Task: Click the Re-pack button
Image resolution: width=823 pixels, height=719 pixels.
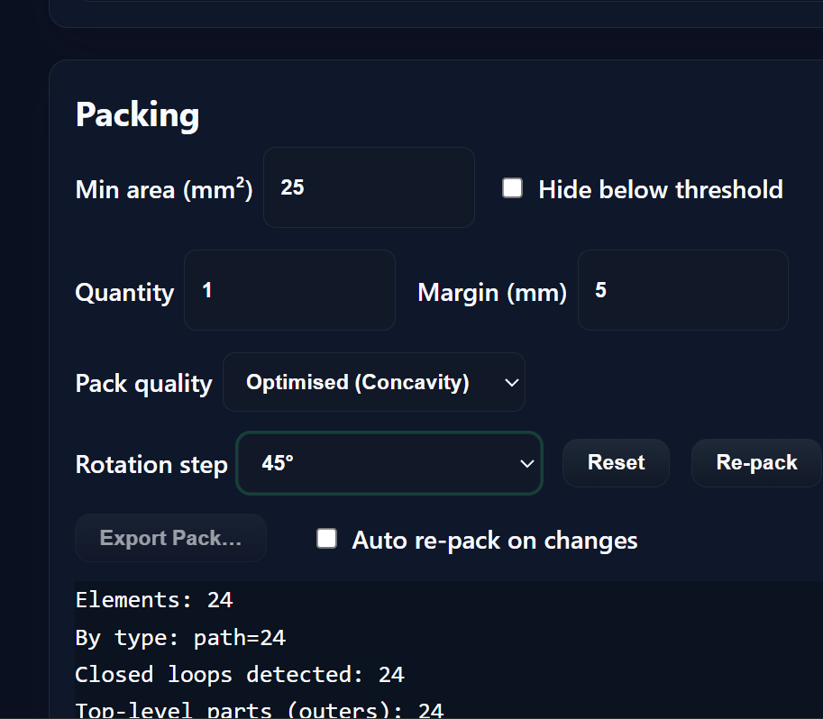Action: pos(755,463)
